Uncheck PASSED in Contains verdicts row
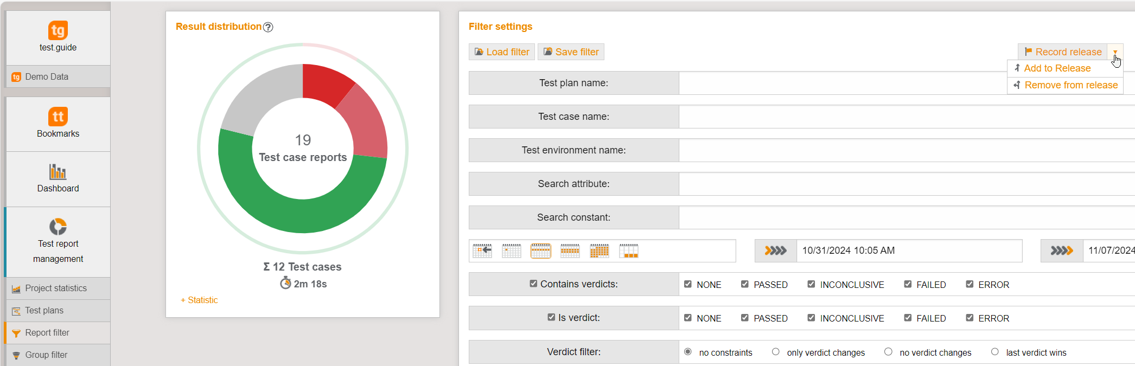1135x366 pixels. [745, 284]
